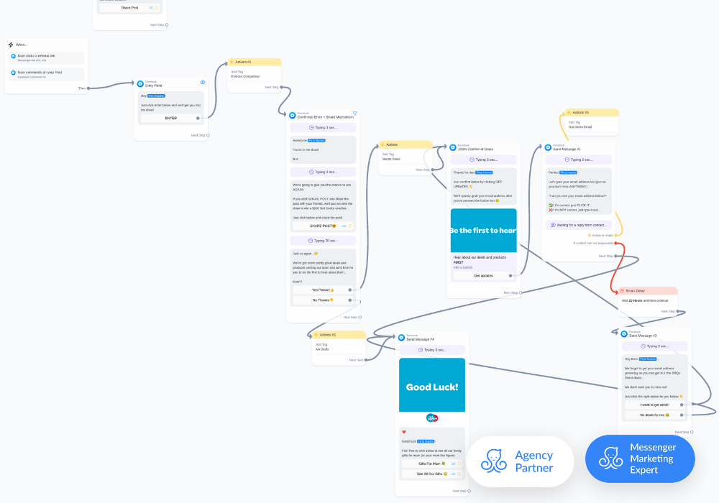Click the chat icon at Entry Point corner
This screenshot has height=503, width=719.
(x=203, y=82)
